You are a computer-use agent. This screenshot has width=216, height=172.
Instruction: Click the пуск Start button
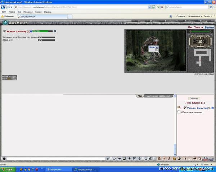click(8, 169)
